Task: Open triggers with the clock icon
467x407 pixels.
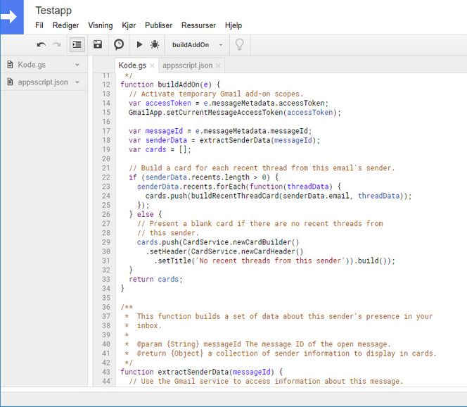Action: 119,44
